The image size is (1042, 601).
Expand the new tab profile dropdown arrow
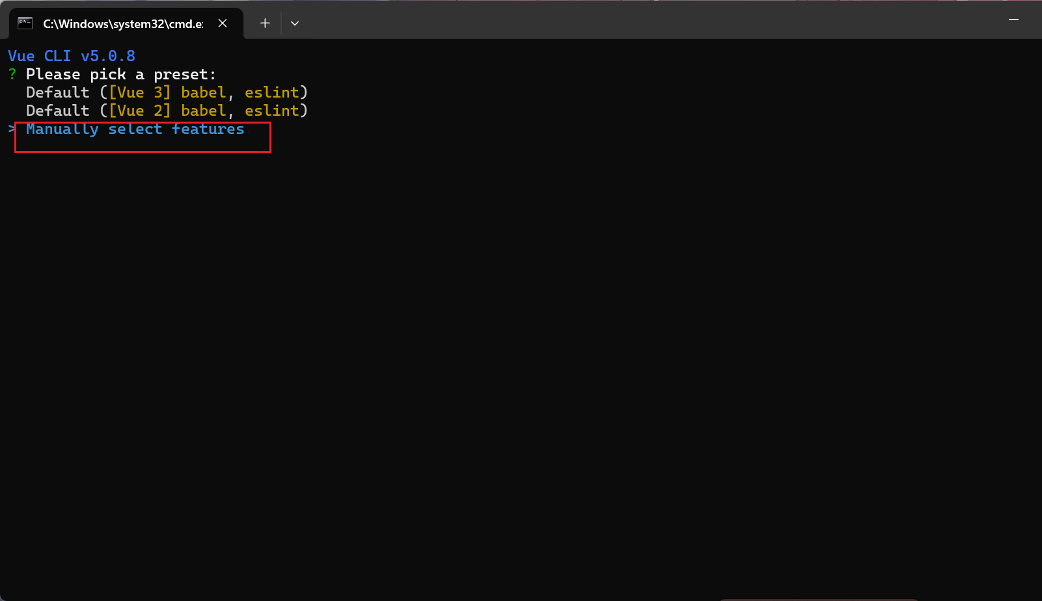pyautogui.click(x=295, y=23)
